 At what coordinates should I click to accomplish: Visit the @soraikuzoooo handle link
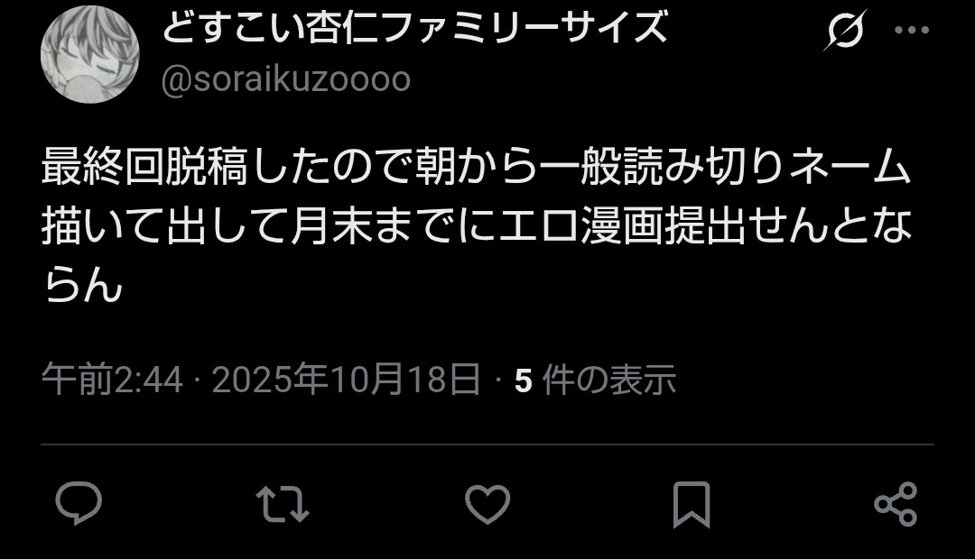tap(286, 79)
